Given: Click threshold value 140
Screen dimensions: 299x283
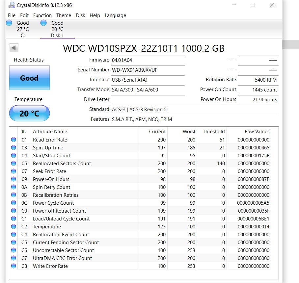Looking at the screenshot, I should tap(221, 164).
